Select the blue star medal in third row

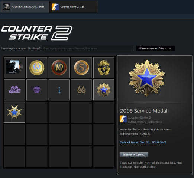[14, 112]
